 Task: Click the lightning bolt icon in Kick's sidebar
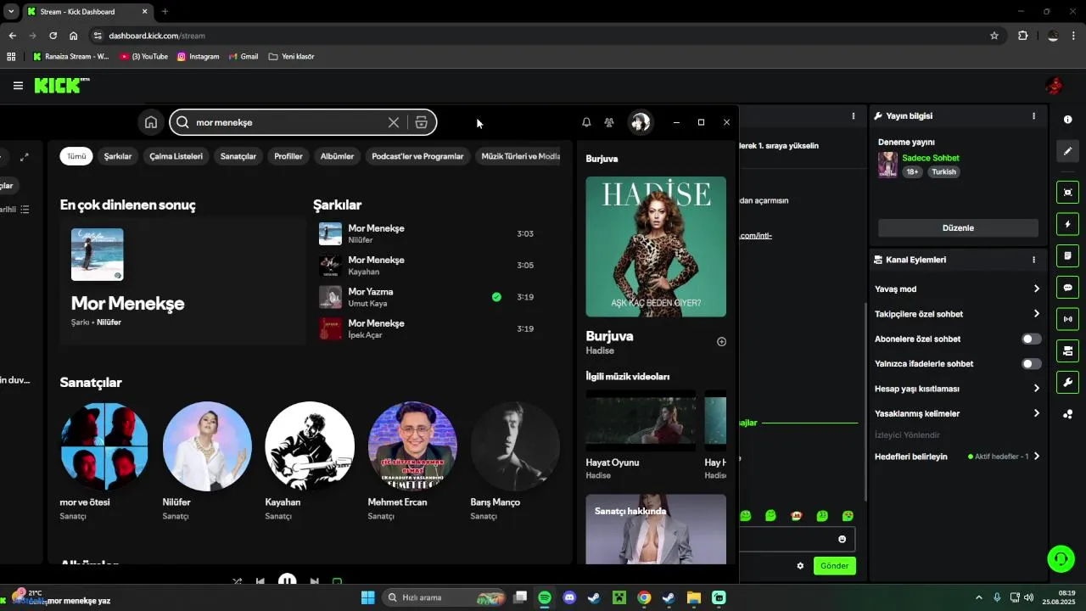[x=1068, y=224]
